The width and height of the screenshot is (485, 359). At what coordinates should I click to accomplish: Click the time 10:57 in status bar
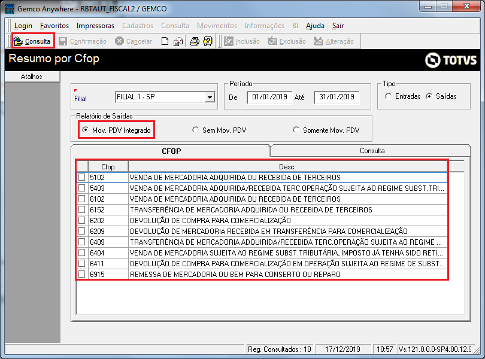point(384,349)
